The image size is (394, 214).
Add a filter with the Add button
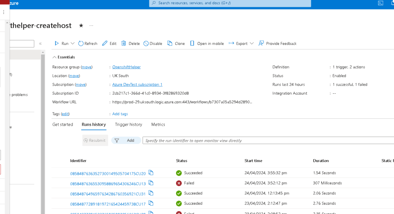(x=126, y=140)
